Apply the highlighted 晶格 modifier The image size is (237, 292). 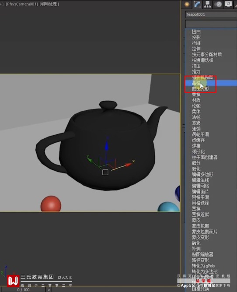(211, 83)
